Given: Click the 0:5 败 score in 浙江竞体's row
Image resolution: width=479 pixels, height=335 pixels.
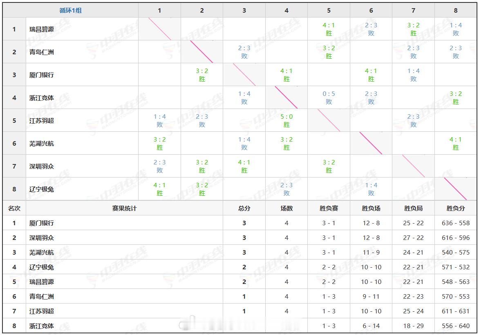Looking at the screenshot, I should point(329,98).
